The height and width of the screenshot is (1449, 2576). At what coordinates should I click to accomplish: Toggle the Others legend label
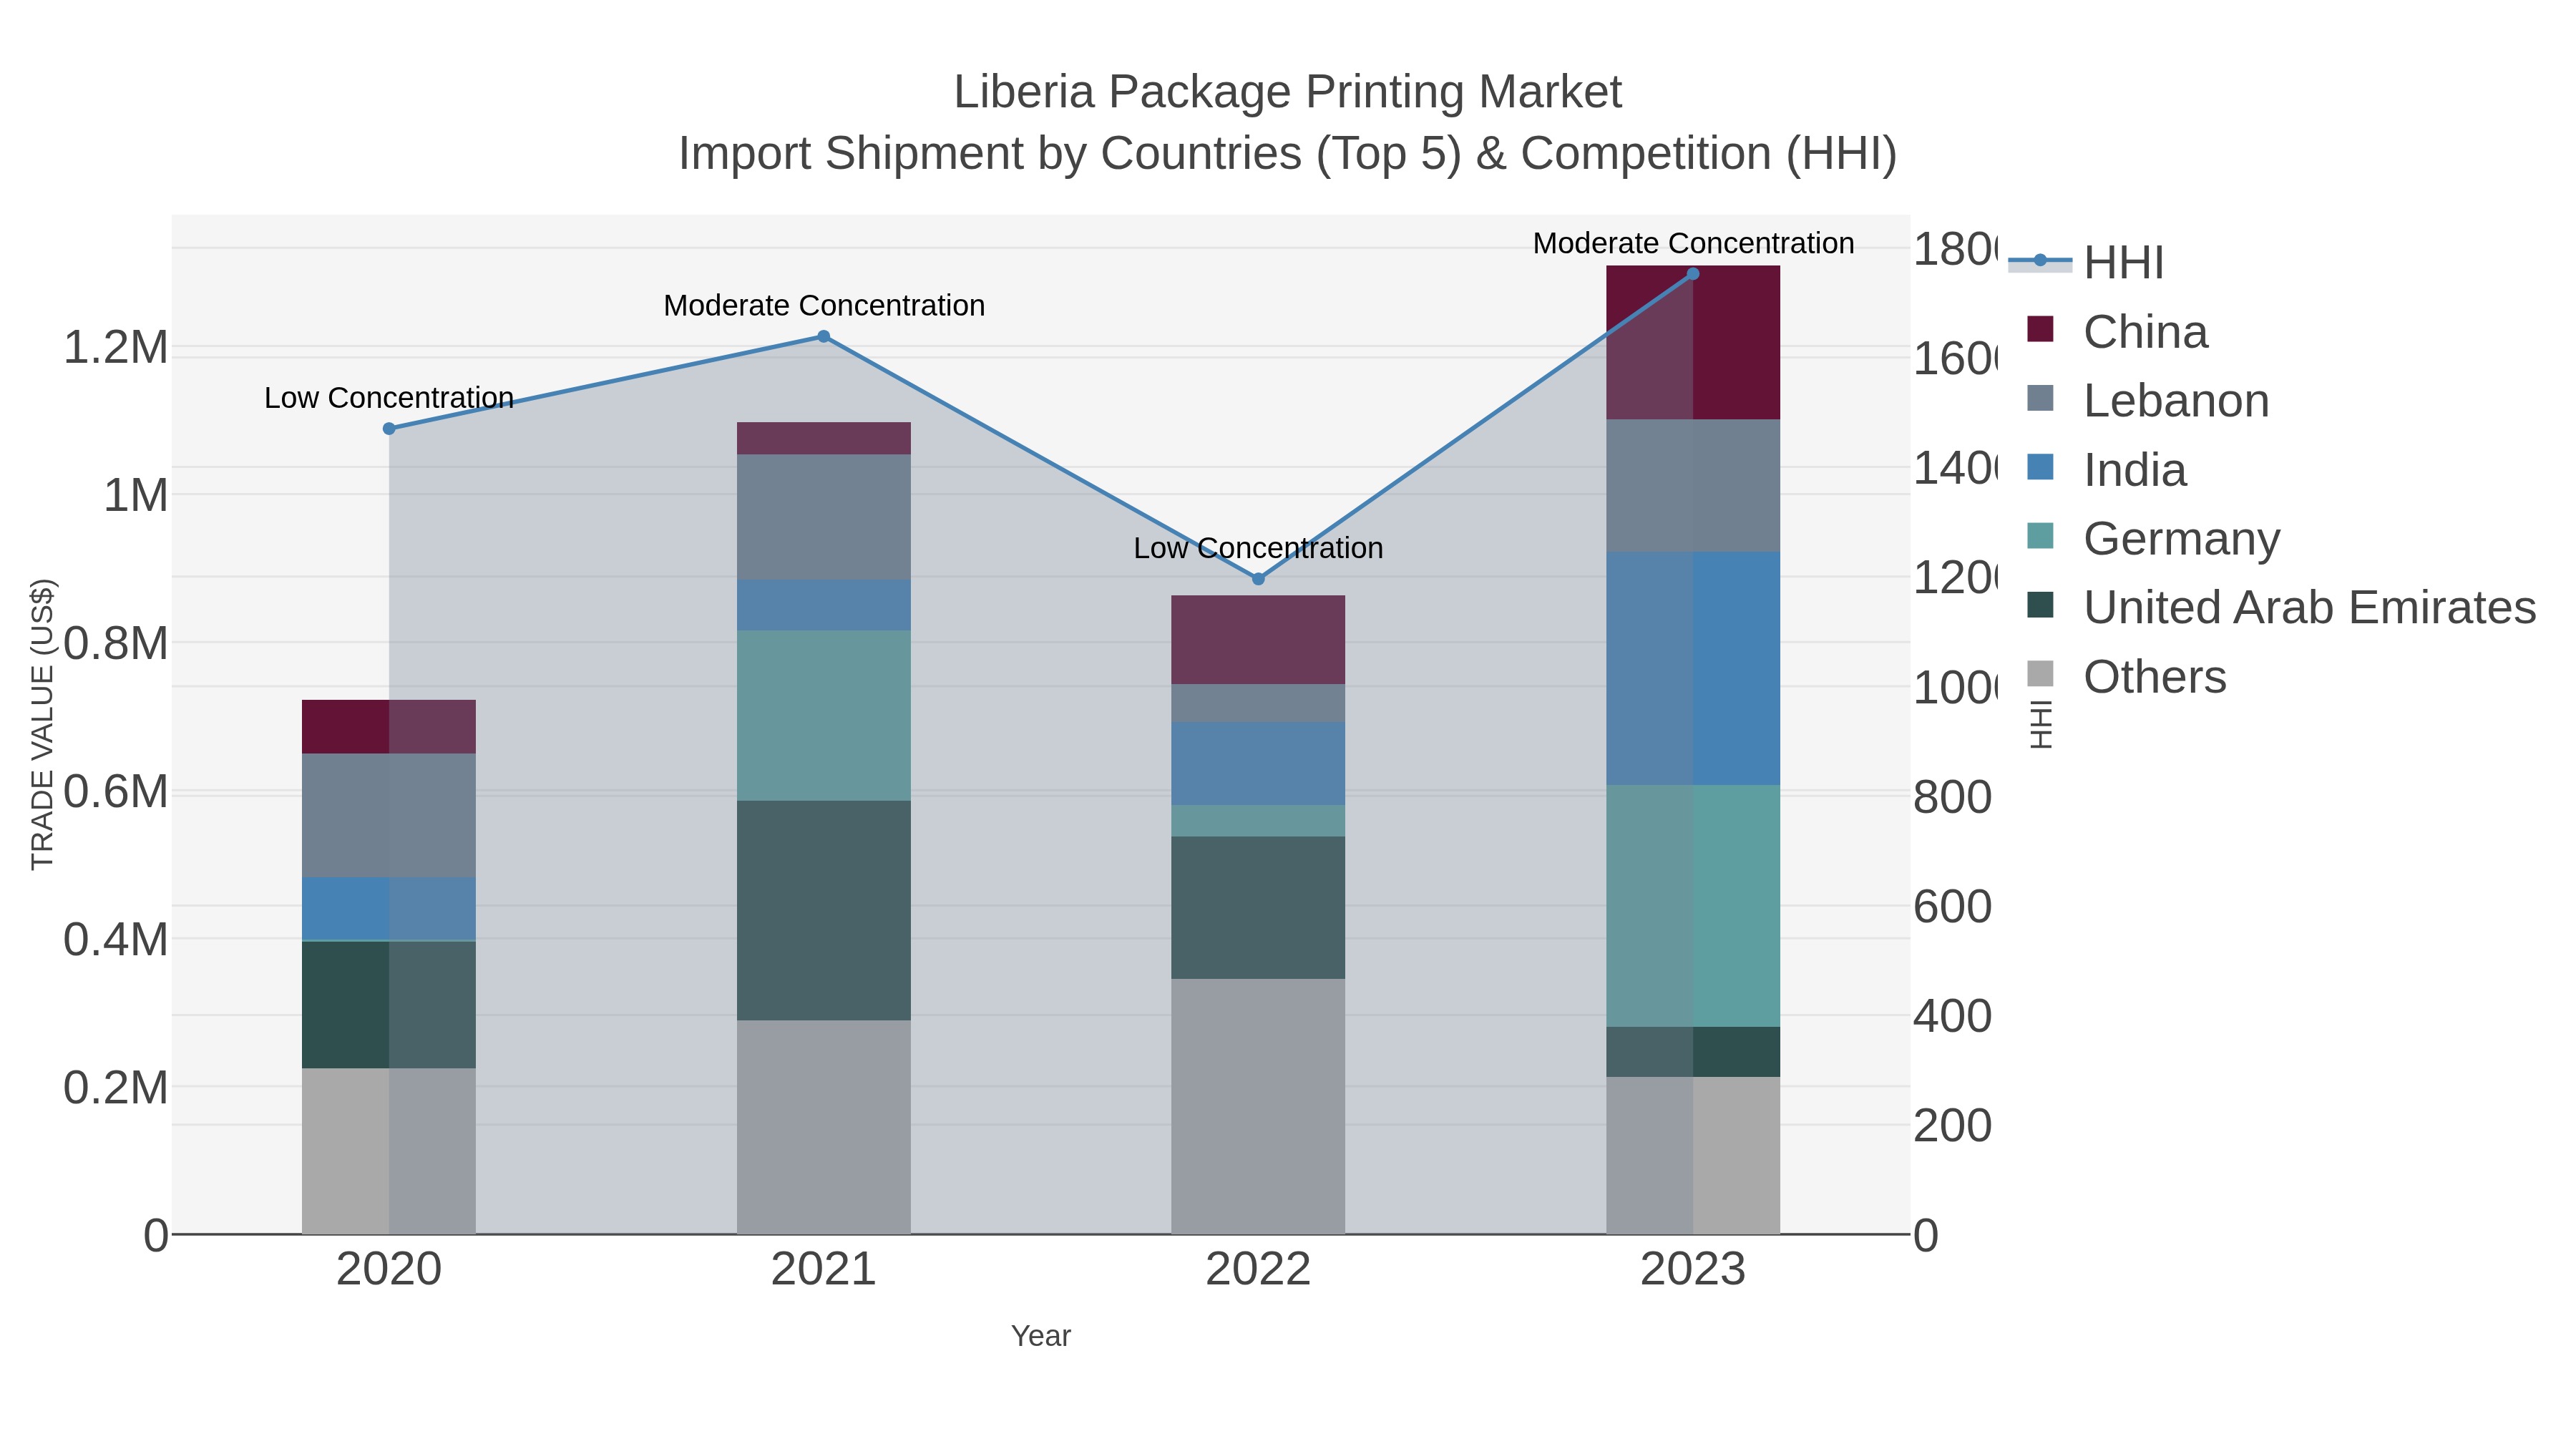pyautogui.click(x=2155, y=677)
